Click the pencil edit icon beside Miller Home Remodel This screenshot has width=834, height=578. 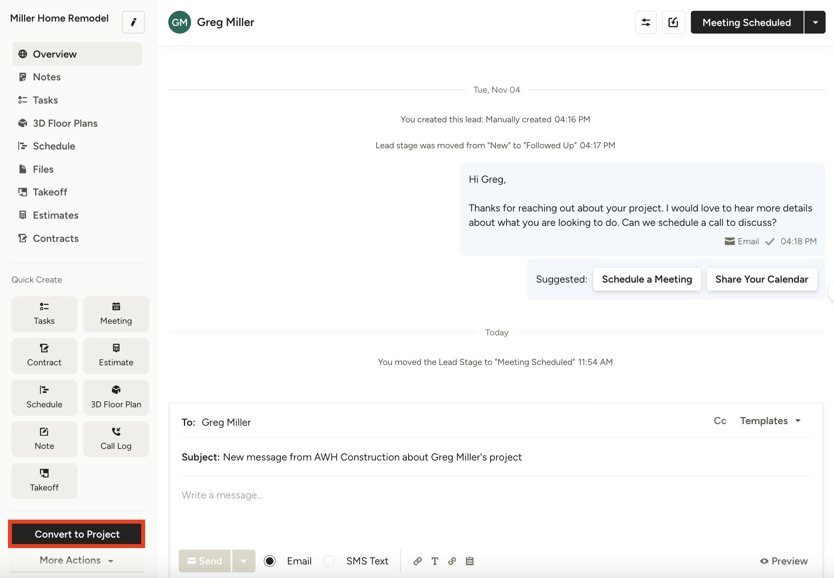click(133, 22)
